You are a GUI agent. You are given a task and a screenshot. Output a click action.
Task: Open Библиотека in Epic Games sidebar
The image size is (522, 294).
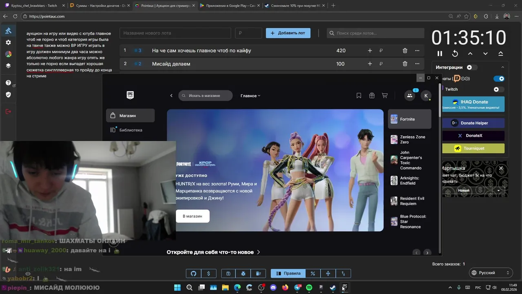tap(130, 130)
